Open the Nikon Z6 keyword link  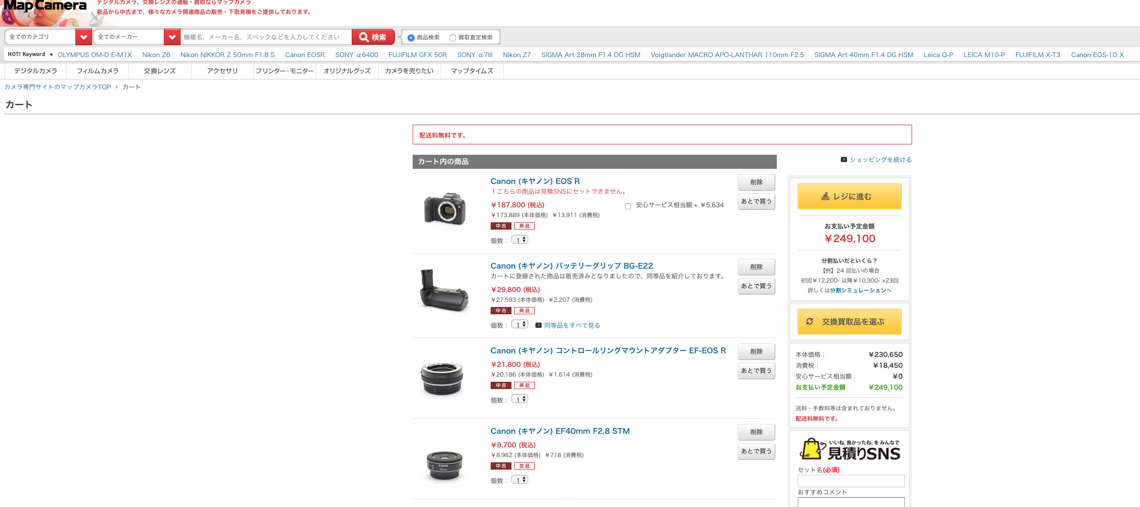pos(156,55)
